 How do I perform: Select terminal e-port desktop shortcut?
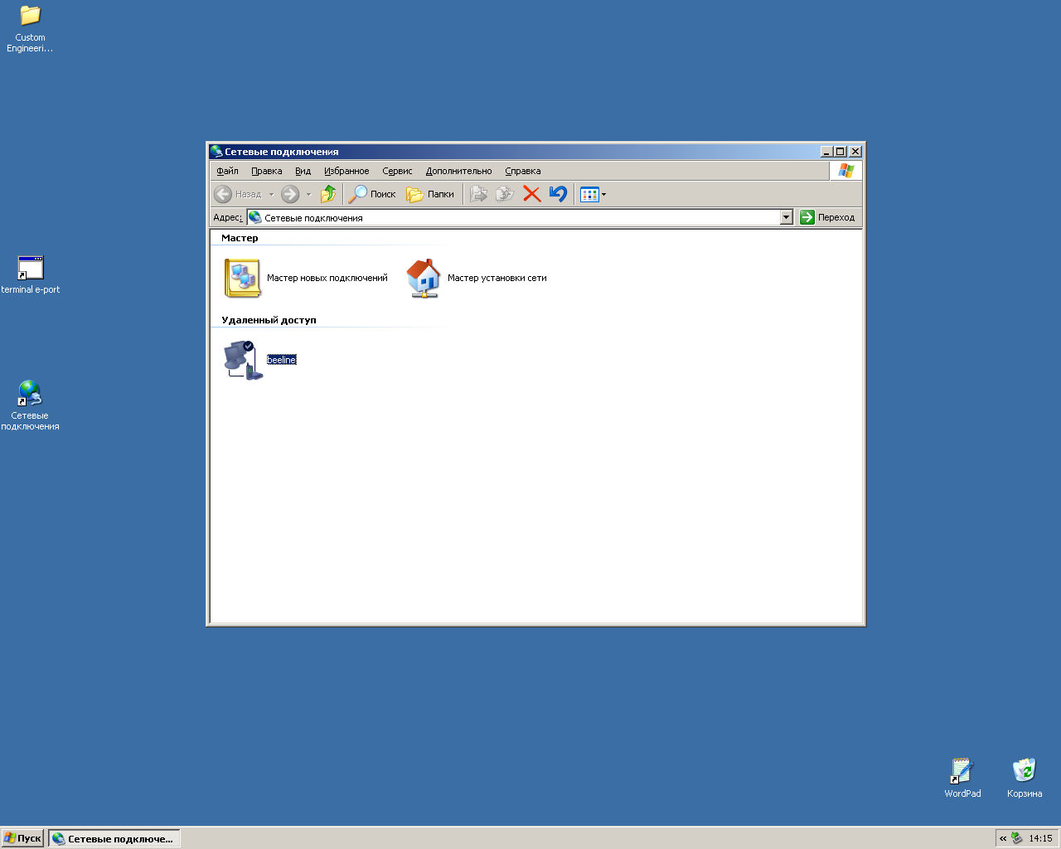[x=30, y=275]
